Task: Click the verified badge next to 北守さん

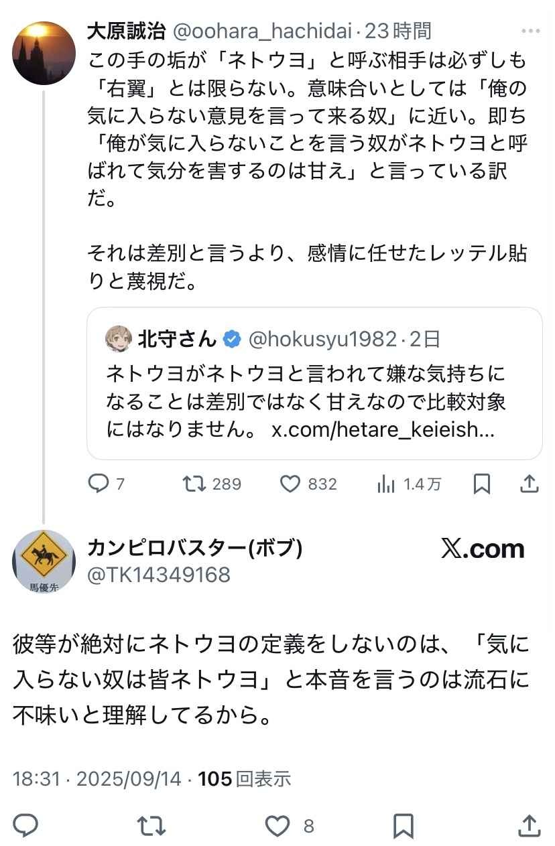Action: coord(232,339)
